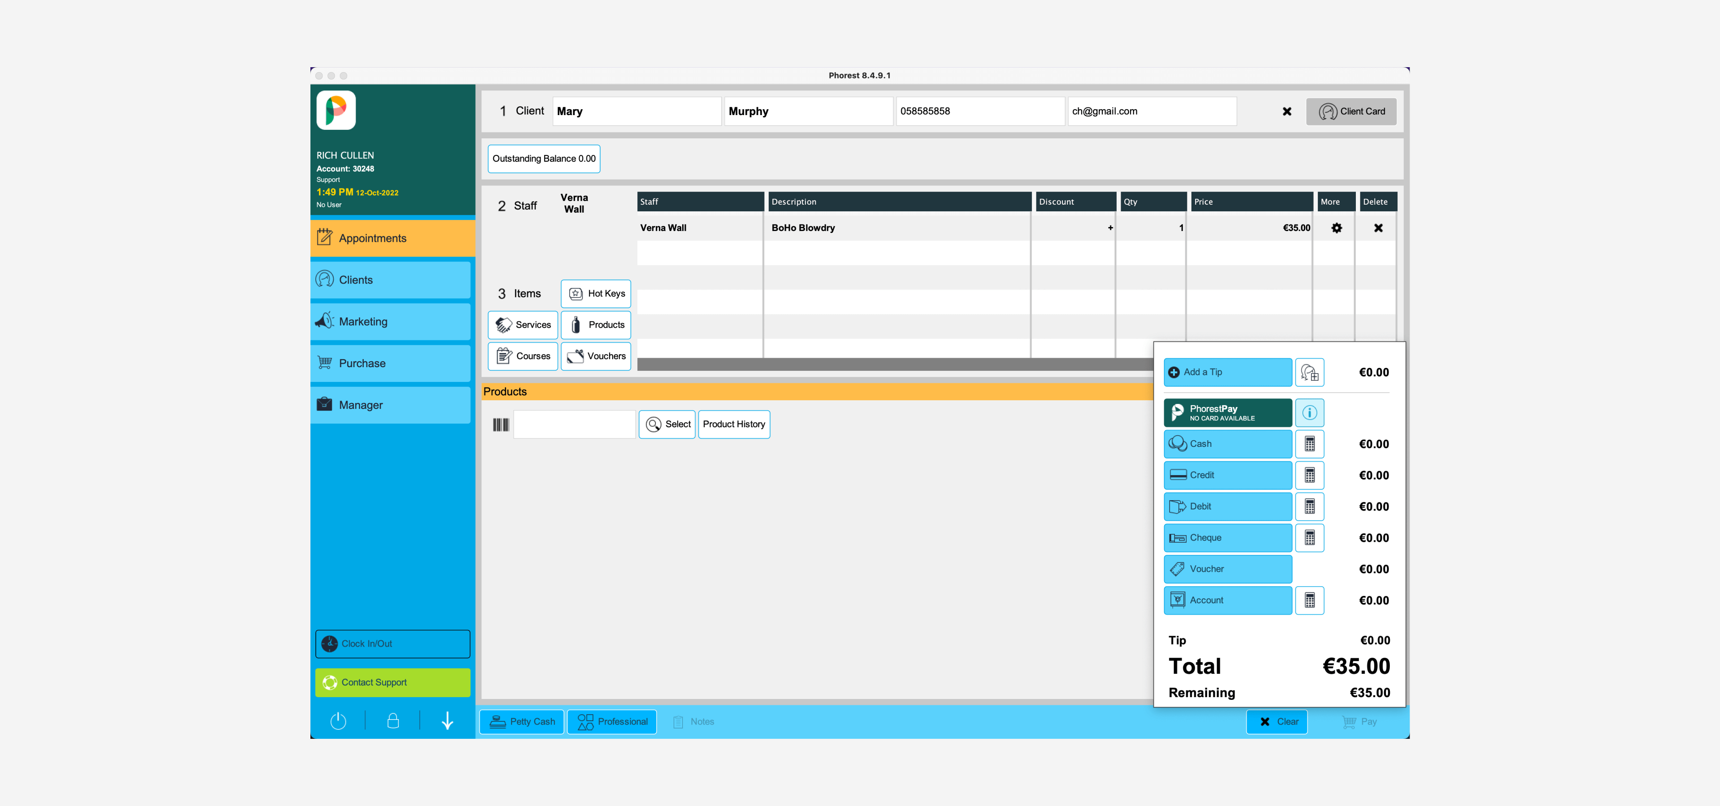This screenshot has width=1720, height=806.
Task: Choose Debit payment method
Action: pyautogui.click(x=1228, y=507)
